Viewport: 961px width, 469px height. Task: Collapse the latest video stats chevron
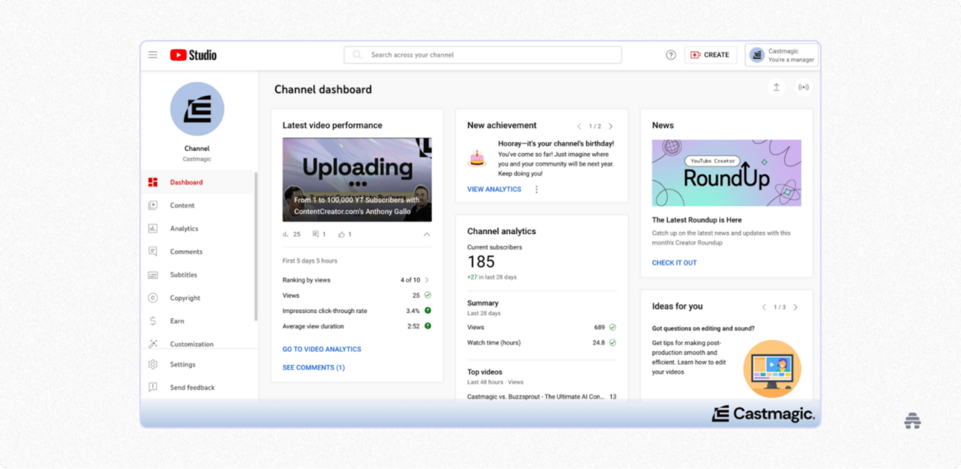coord(427,234)
